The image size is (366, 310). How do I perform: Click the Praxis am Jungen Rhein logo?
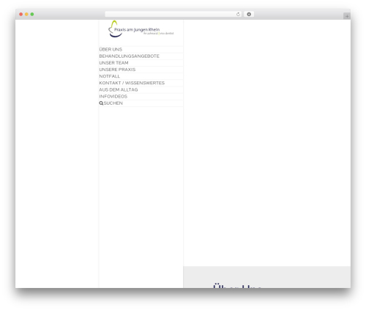pyautogui.click(x=141, y=29)
